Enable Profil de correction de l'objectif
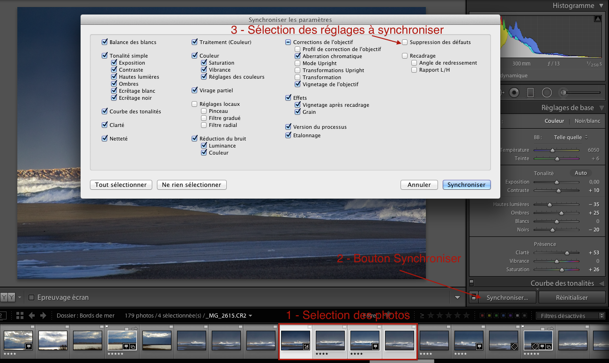 coord(298,49)
